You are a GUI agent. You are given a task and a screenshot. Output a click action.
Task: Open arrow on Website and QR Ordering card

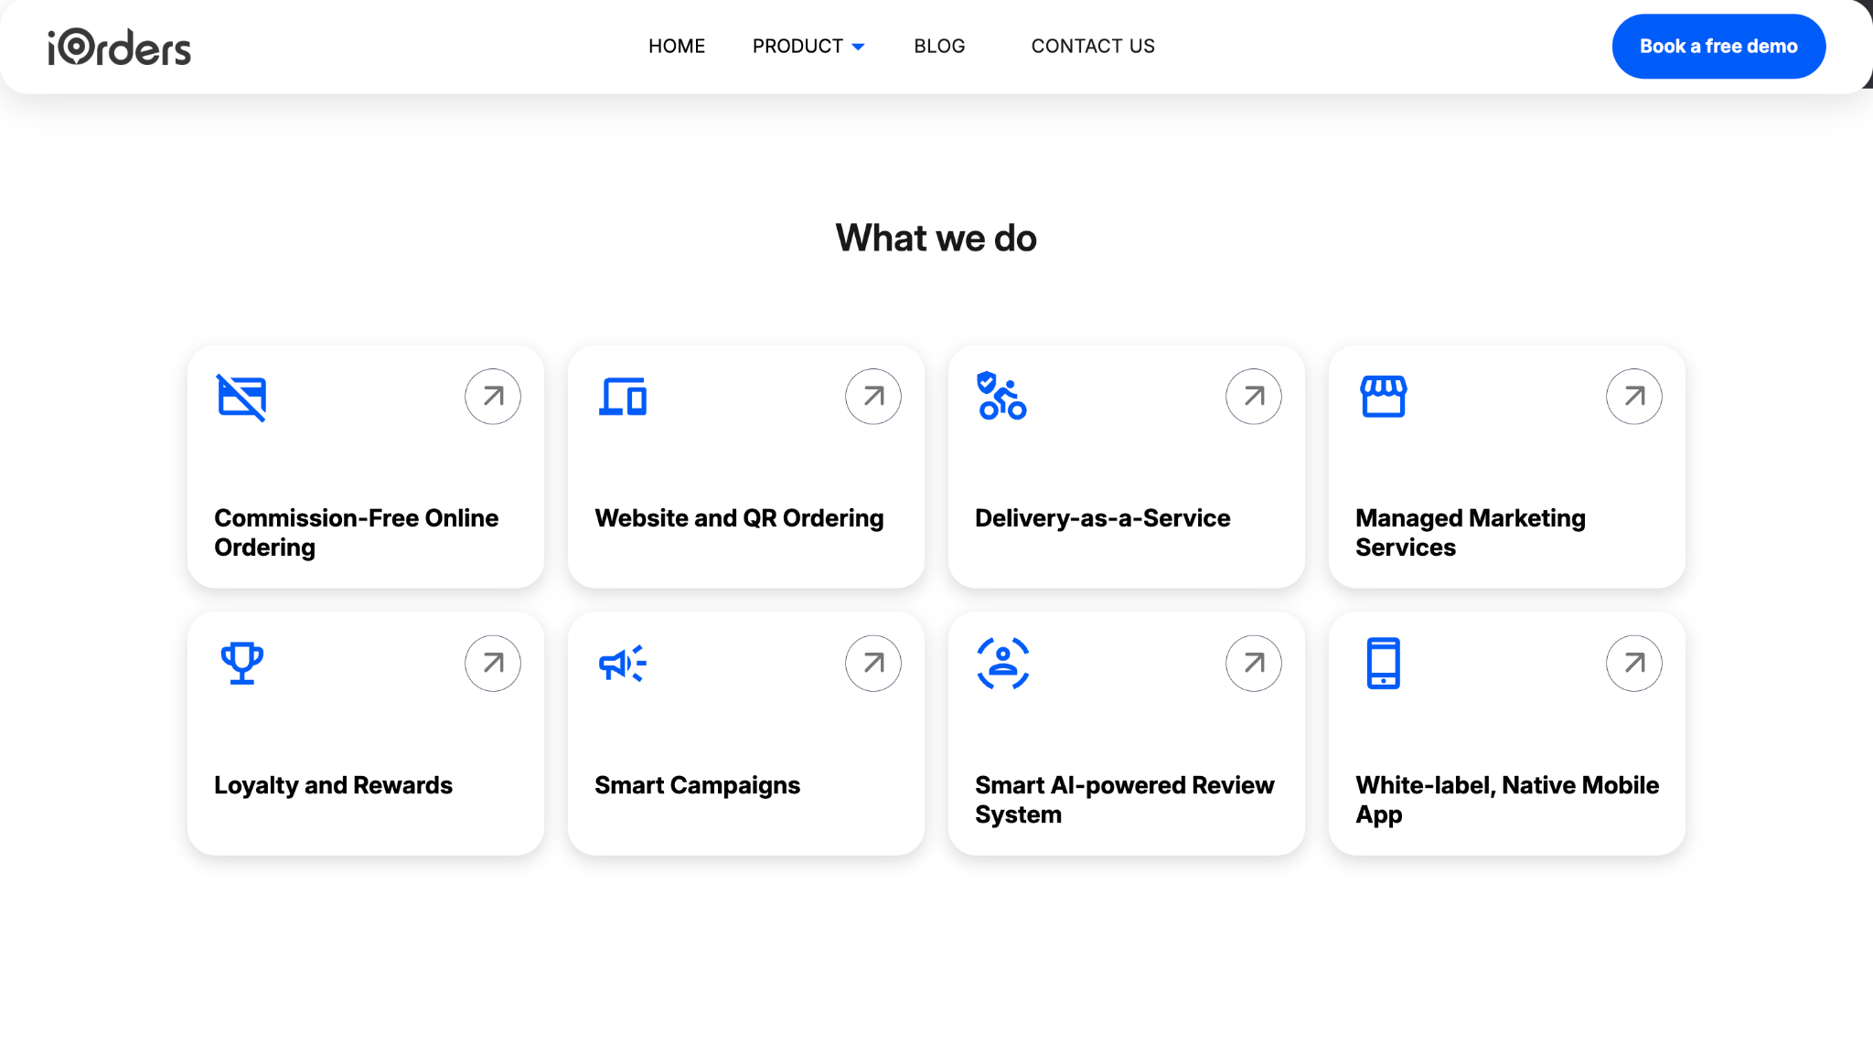(x=873, y=397)
